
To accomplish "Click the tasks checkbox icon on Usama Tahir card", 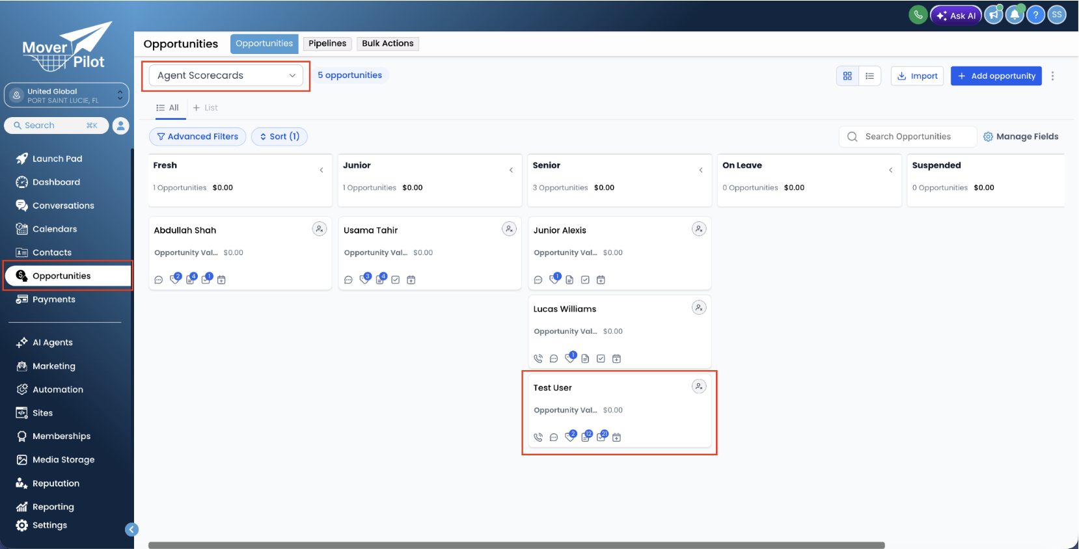I will 396,280.
